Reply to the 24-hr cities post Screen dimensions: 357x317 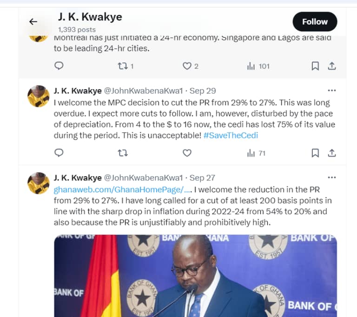click(59, 66)
